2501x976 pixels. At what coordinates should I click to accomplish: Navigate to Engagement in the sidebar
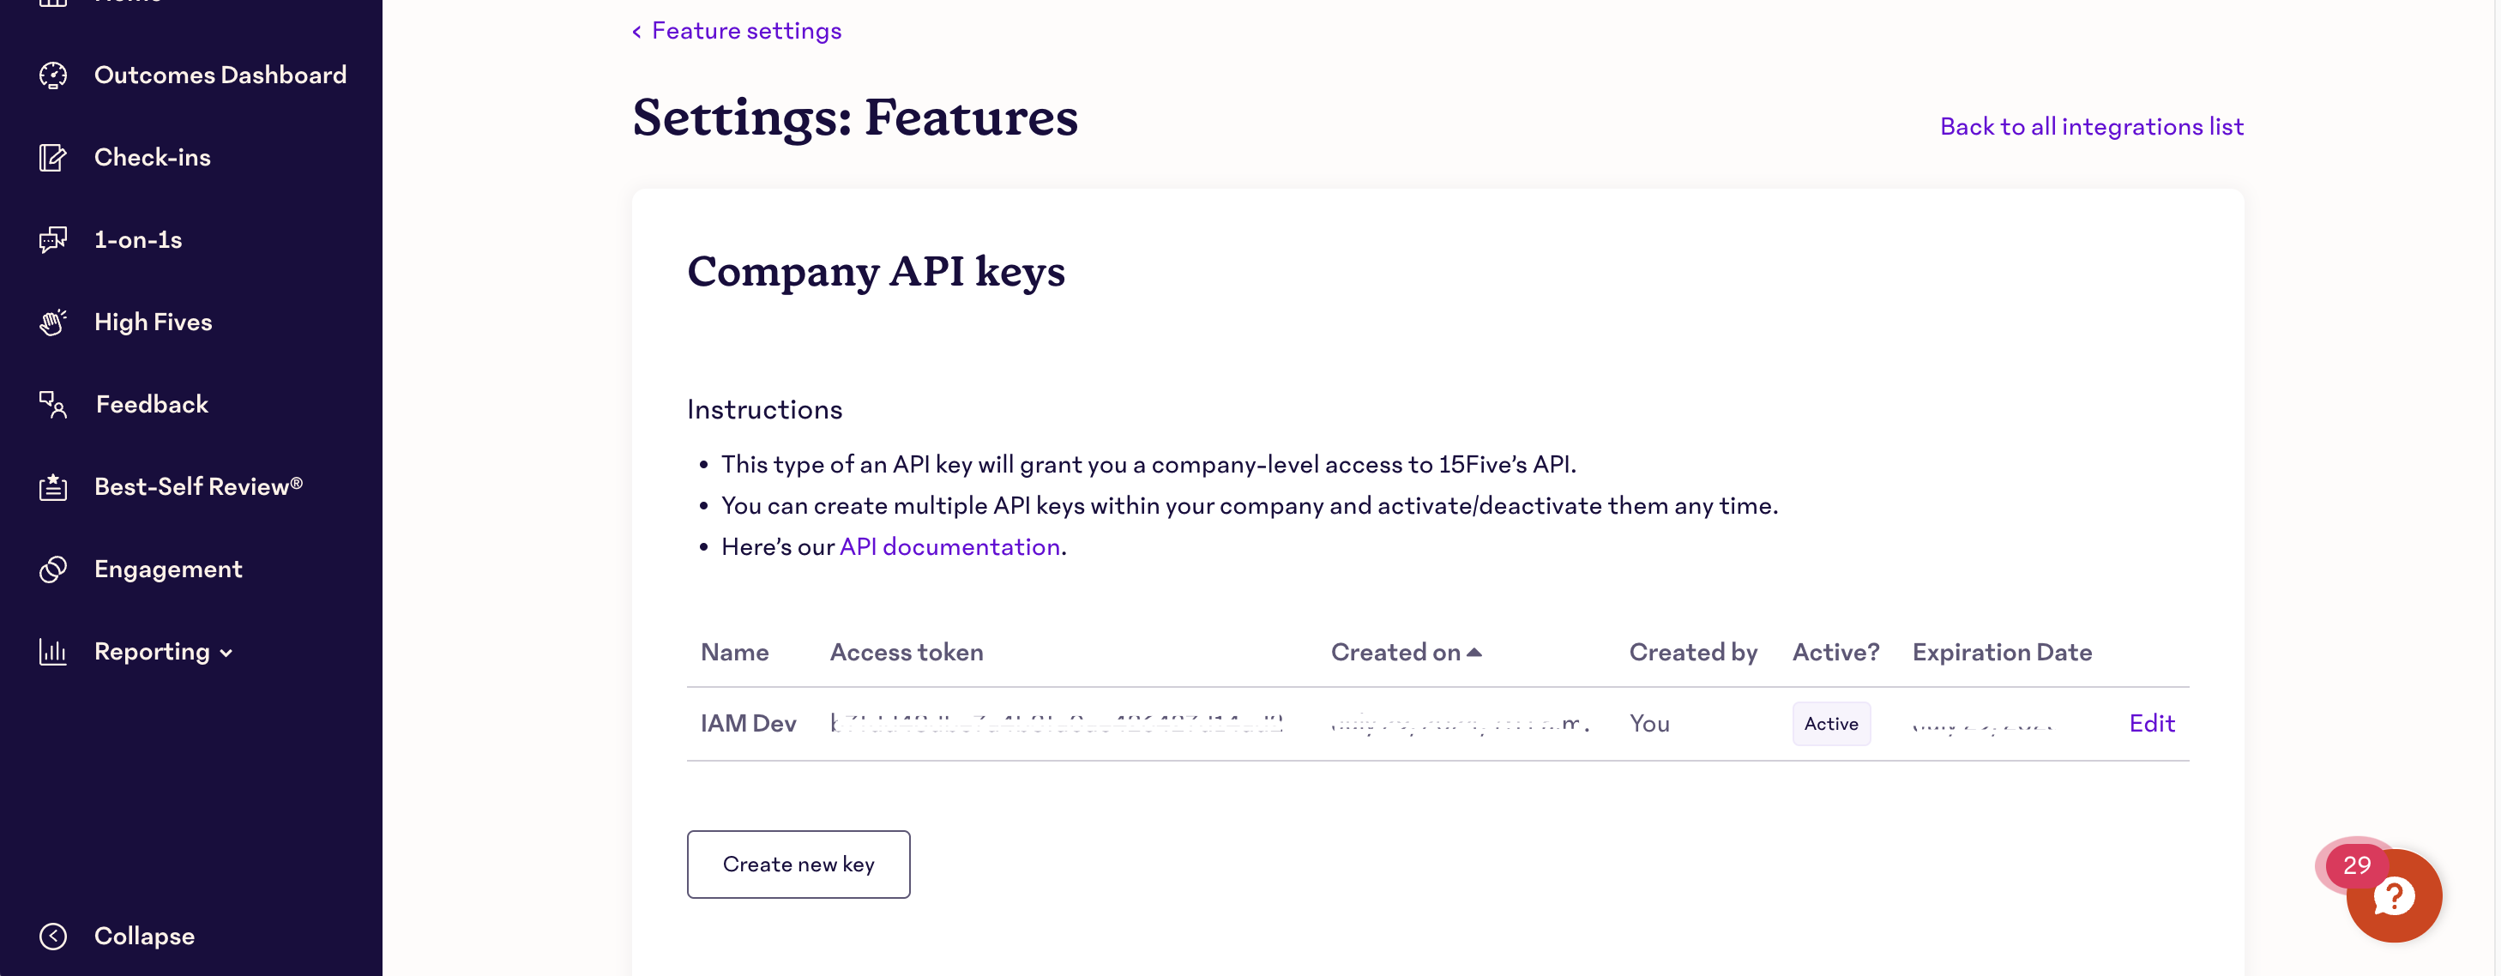[167, 568]
